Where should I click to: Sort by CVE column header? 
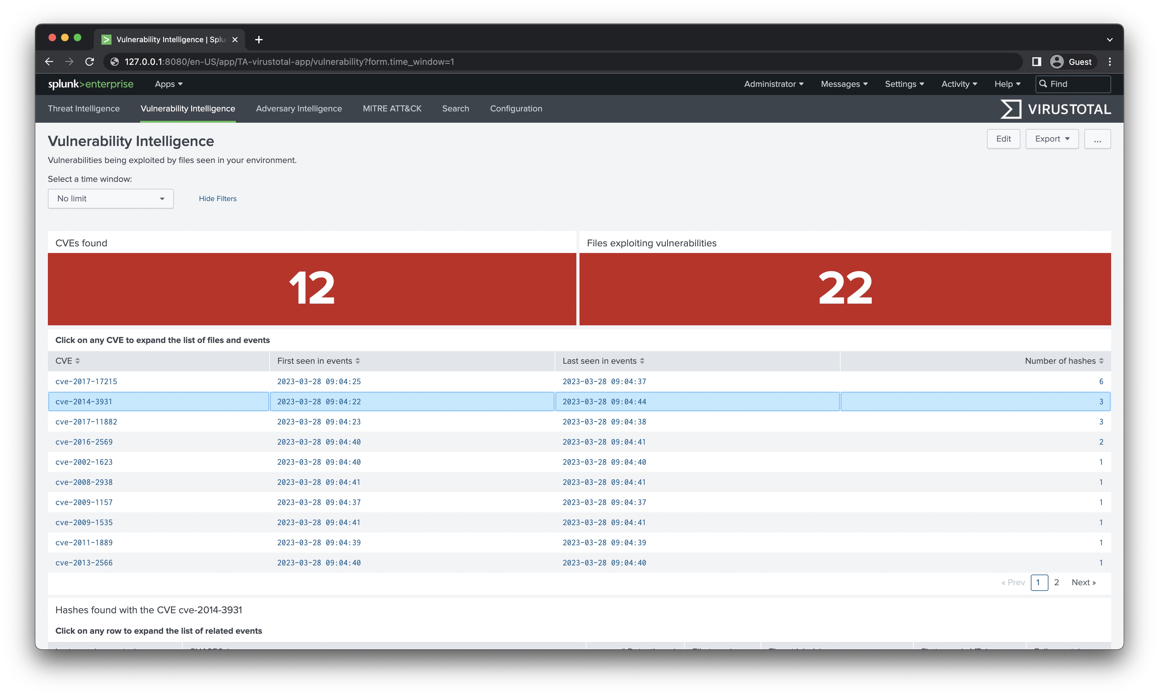(68, 361)
